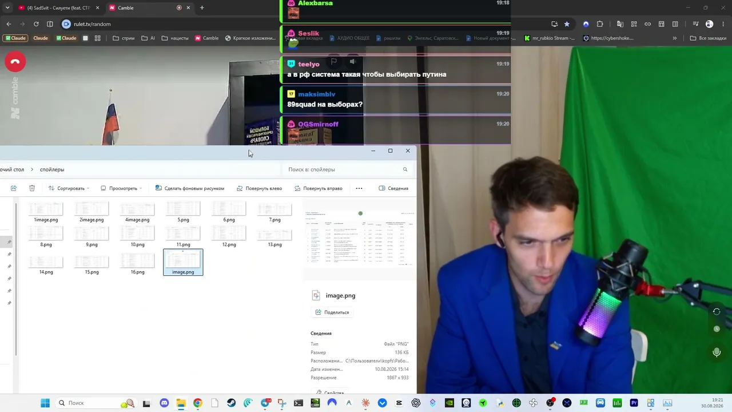
Task: Click the delete trash icon in Explorer
Action: [32, 188]
